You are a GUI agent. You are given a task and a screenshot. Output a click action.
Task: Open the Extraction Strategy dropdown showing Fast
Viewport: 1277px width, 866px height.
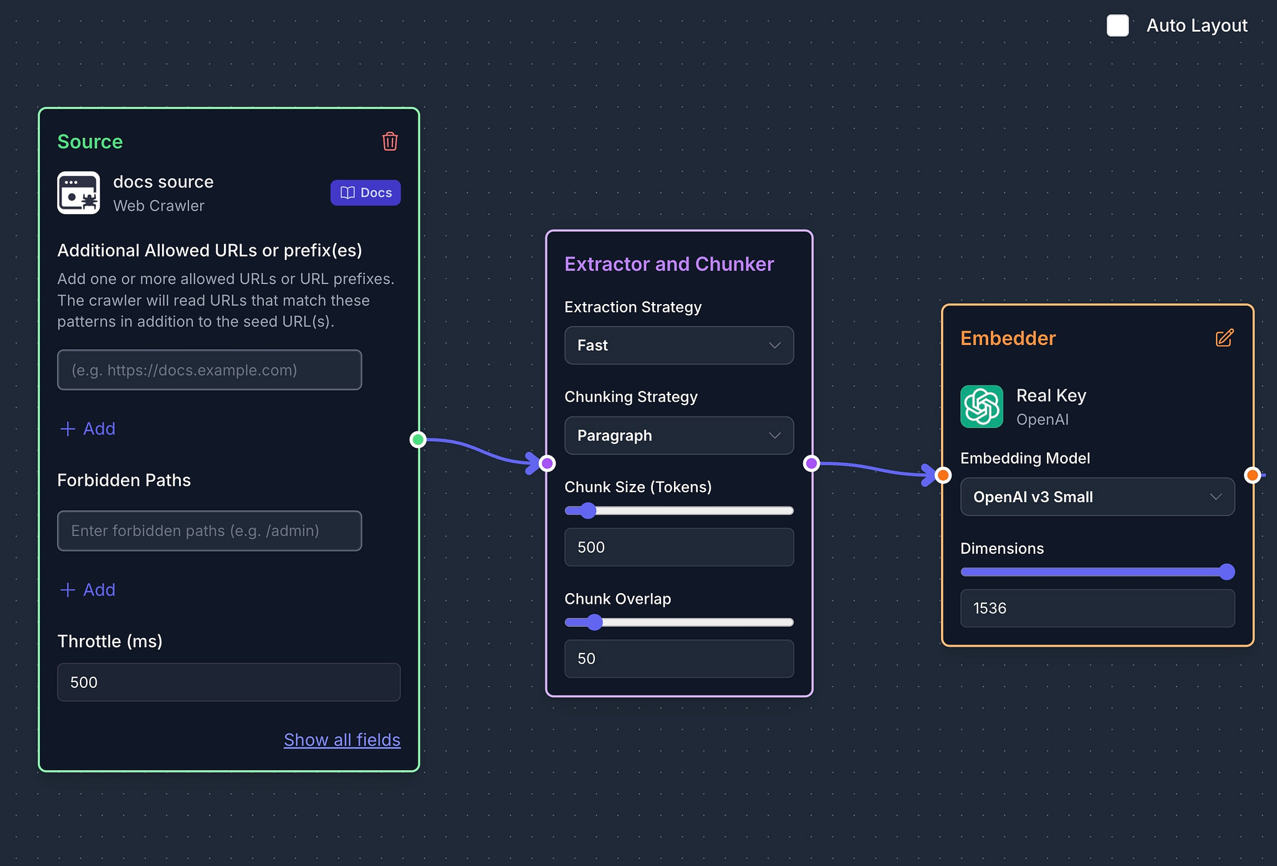[x=678, y=345]
